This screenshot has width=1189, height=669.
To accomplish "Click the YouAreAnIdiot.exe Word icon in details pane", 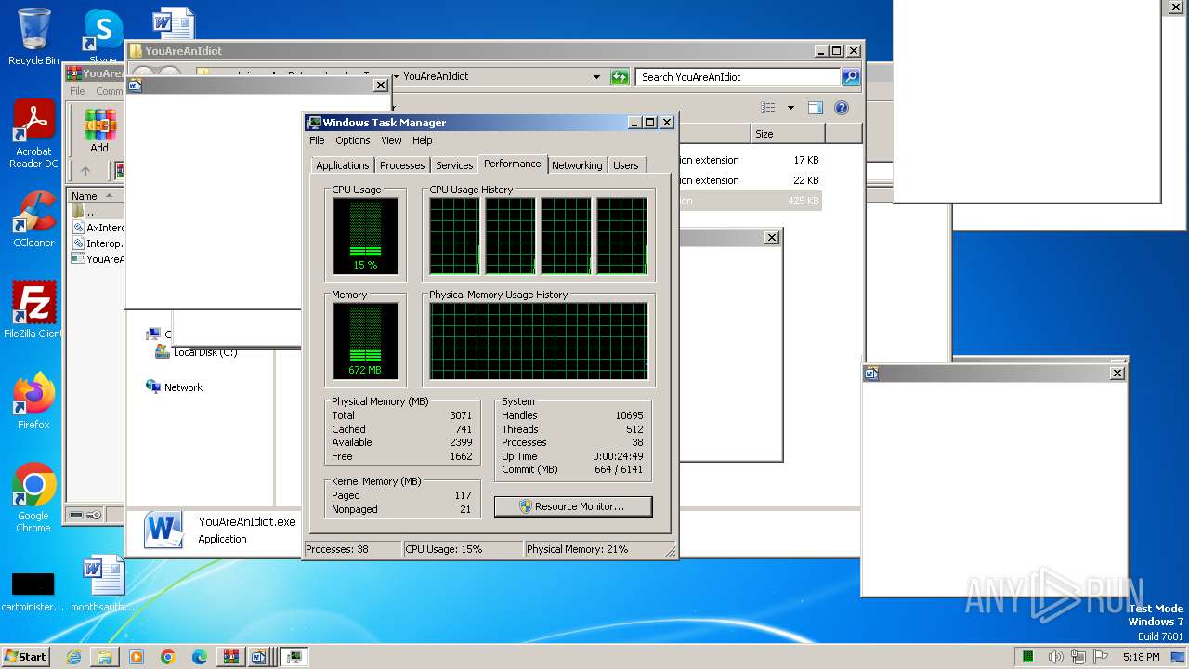I will [x=163, y=530].
